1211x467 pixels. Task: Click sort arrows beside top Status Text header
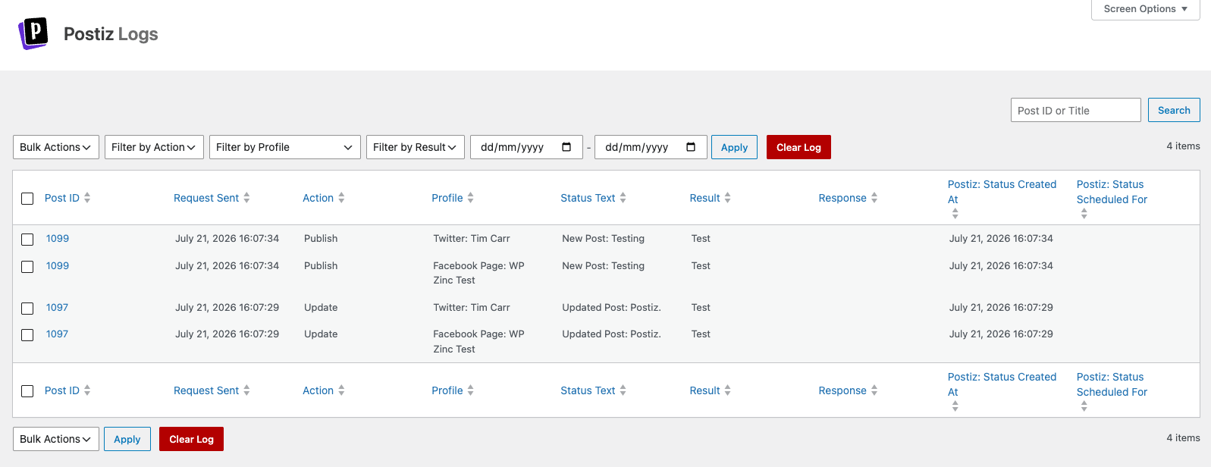(623, 198)
